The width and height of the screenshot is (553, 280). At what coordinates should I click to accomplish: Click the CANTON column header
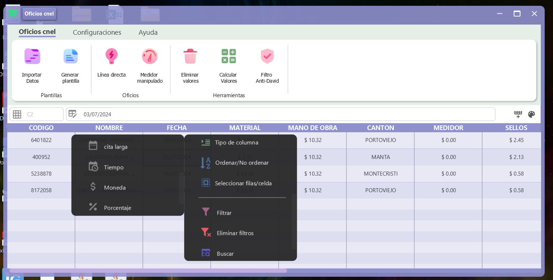point(380,128)
